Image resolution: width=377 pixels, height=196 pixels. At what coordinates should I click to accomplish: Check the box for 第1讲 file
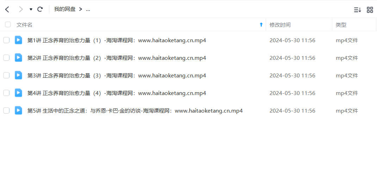pos(6,40)
